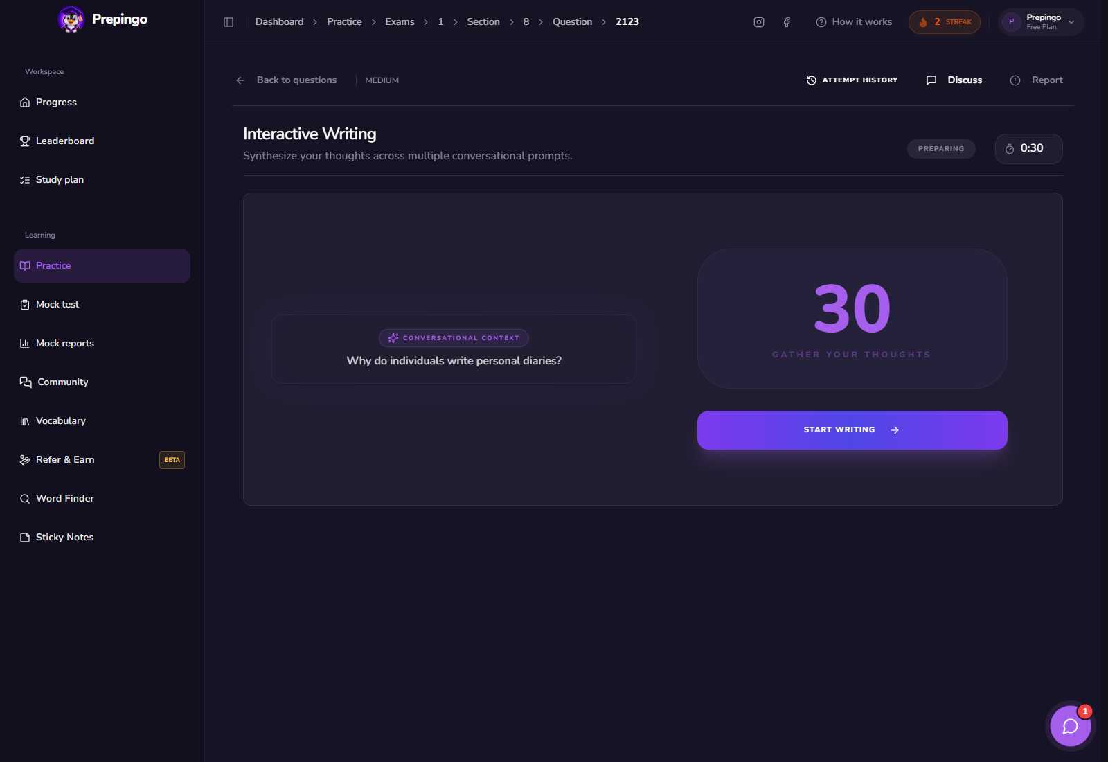Open the Instagram icon link
Image resolution: width=1108 pixels, height=762 pixels.
pyautogui.click(x=759, y=22)
